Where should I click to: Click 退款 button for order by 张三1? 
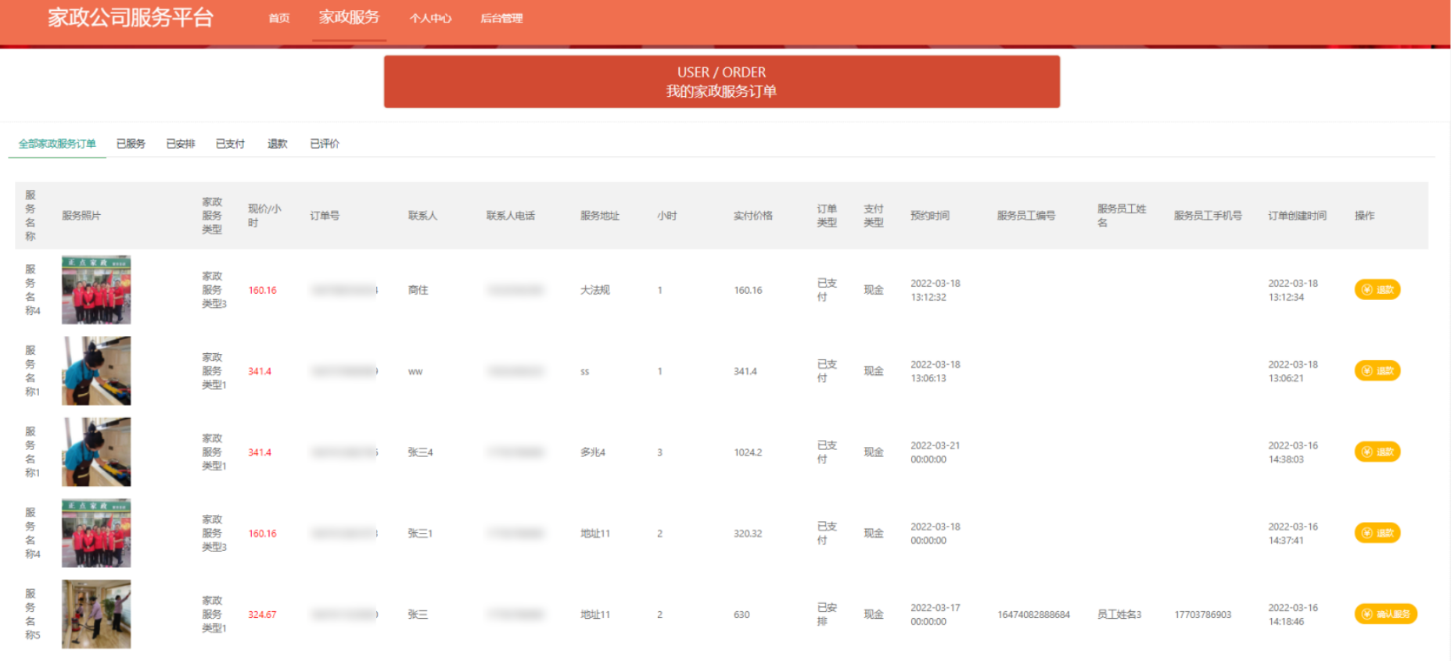tap(1377, 533)
